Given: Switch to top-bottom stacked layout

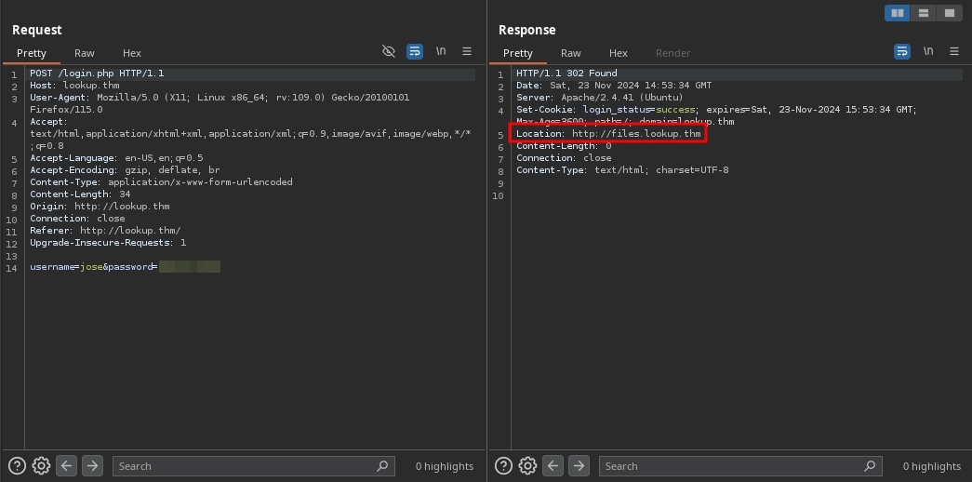Looking at the screenshot, I should click(924, 13).
